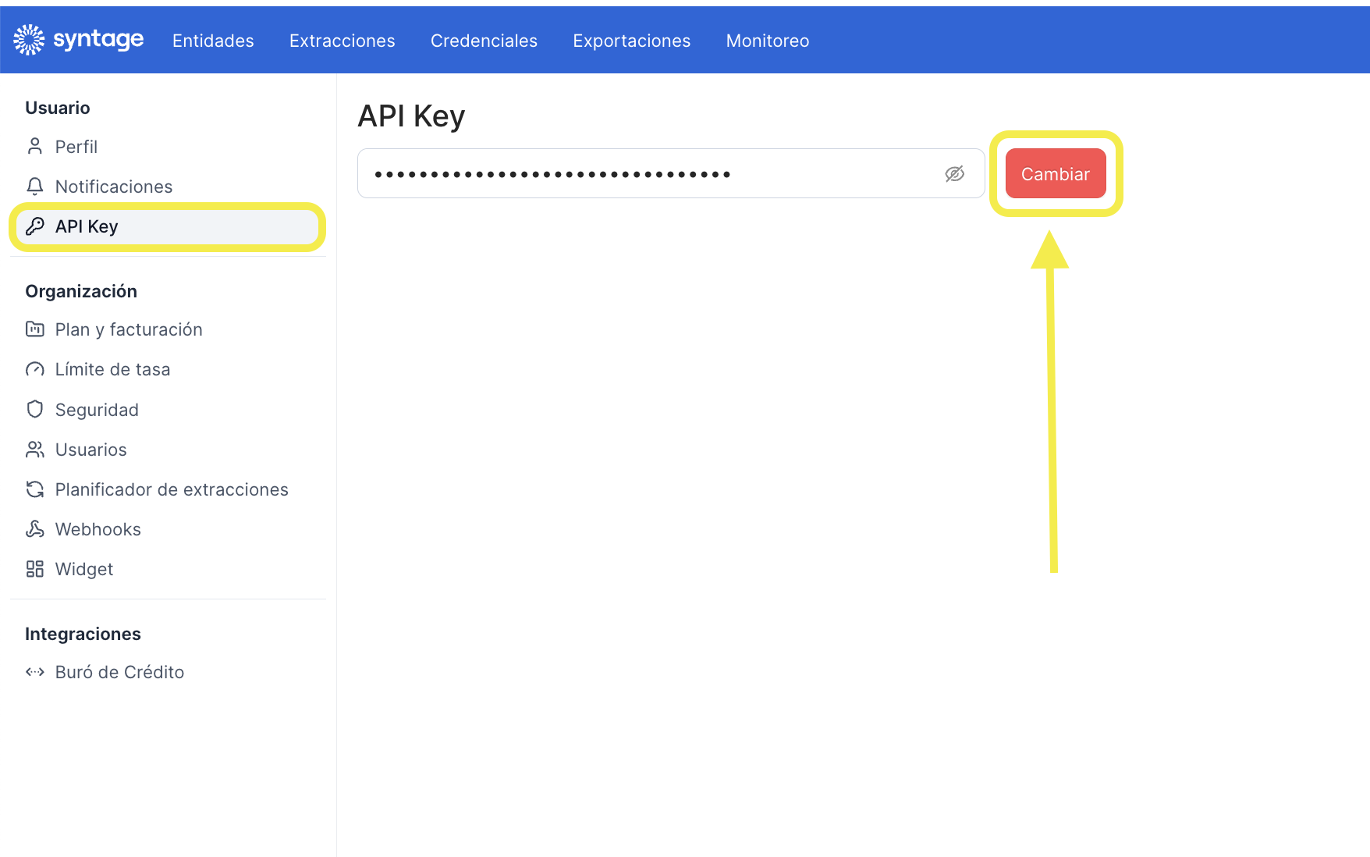1370x857 pixels.
Task: Switch to the Monitoreo page
Action: coord(767,41)
